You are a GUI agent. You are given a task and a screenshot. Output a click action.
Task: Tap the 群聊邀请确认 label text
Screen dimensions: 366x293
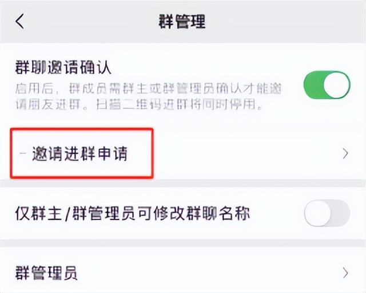point(63,67)
